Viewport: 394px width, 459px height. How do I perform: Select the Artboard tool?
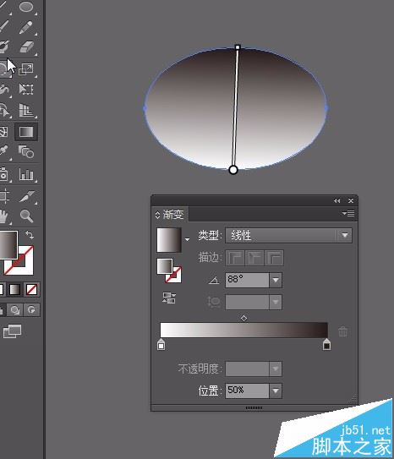4,195
